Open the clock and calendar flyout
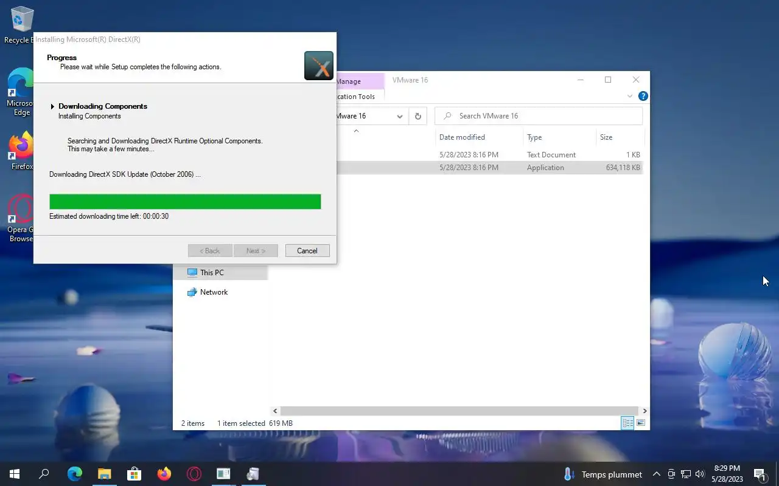 pyautogui.click(x=727, y=474)
